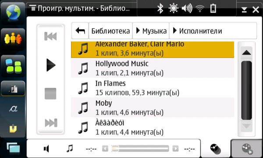Image resolution: width=263 pixels, height=158 pixels.
Task: Check the battery status icon
Action: tap(213, 8)
